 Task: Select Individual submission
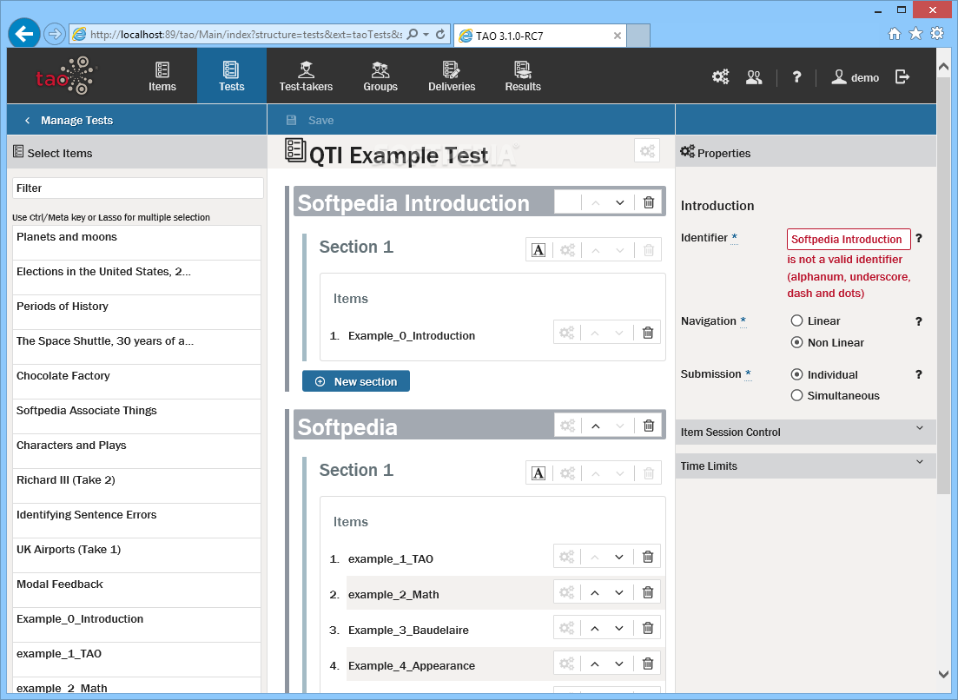[x=796, y=374]
